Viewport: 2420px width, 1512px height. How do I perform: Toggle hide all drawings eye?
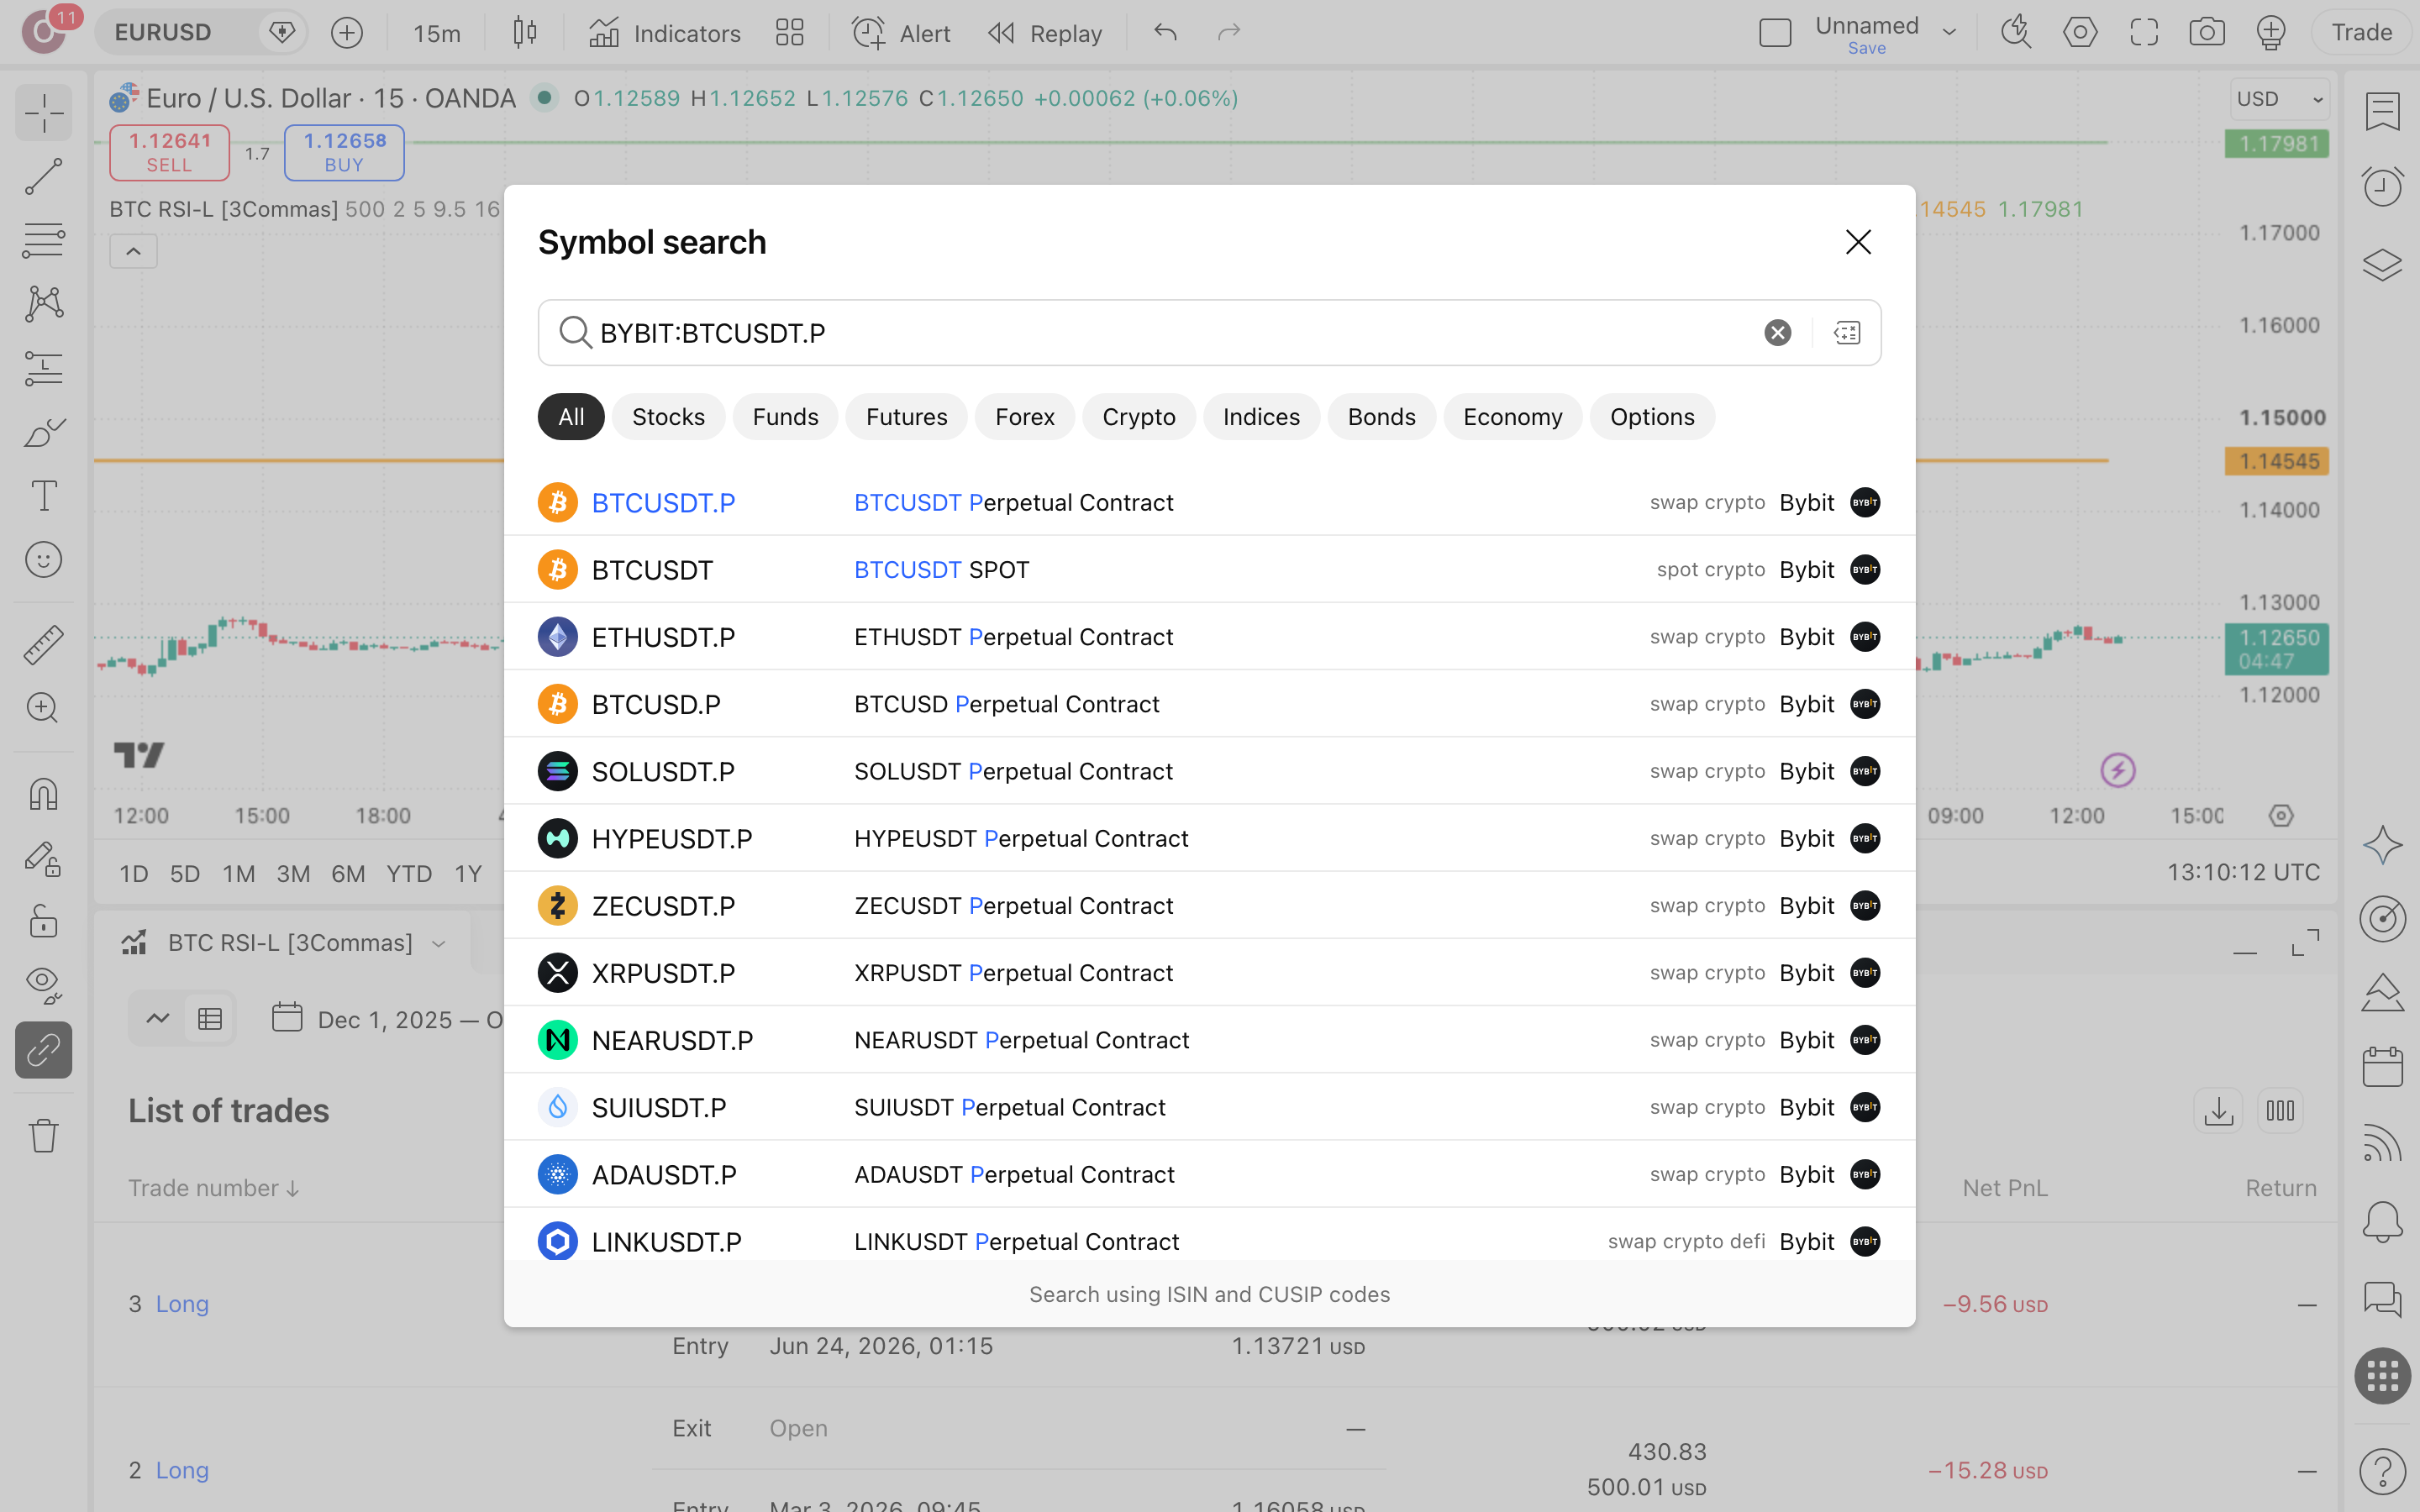pos(43,985)
